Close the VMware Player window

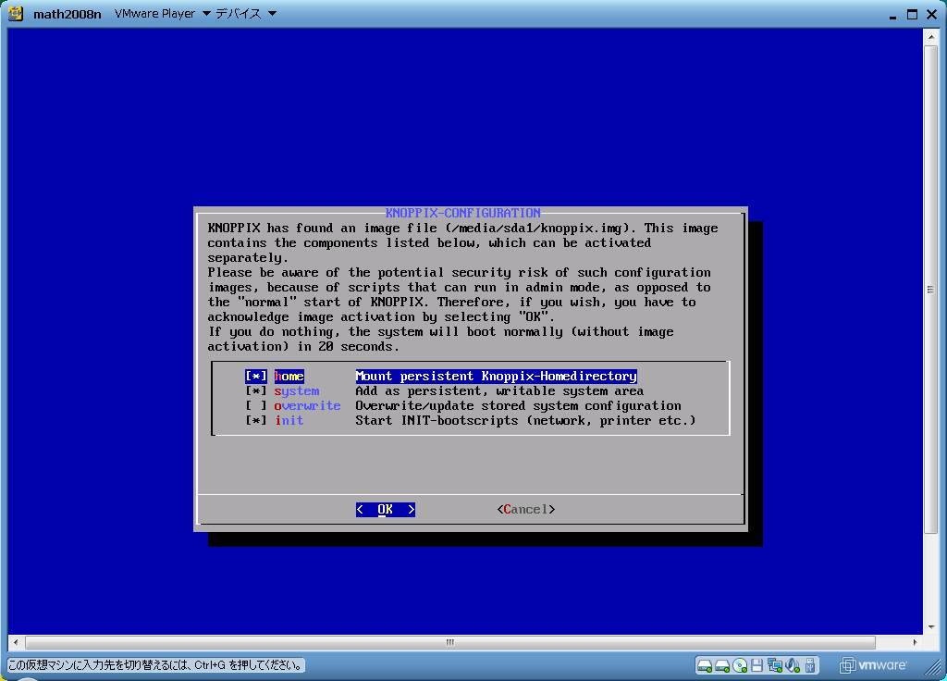pos(932,14)
